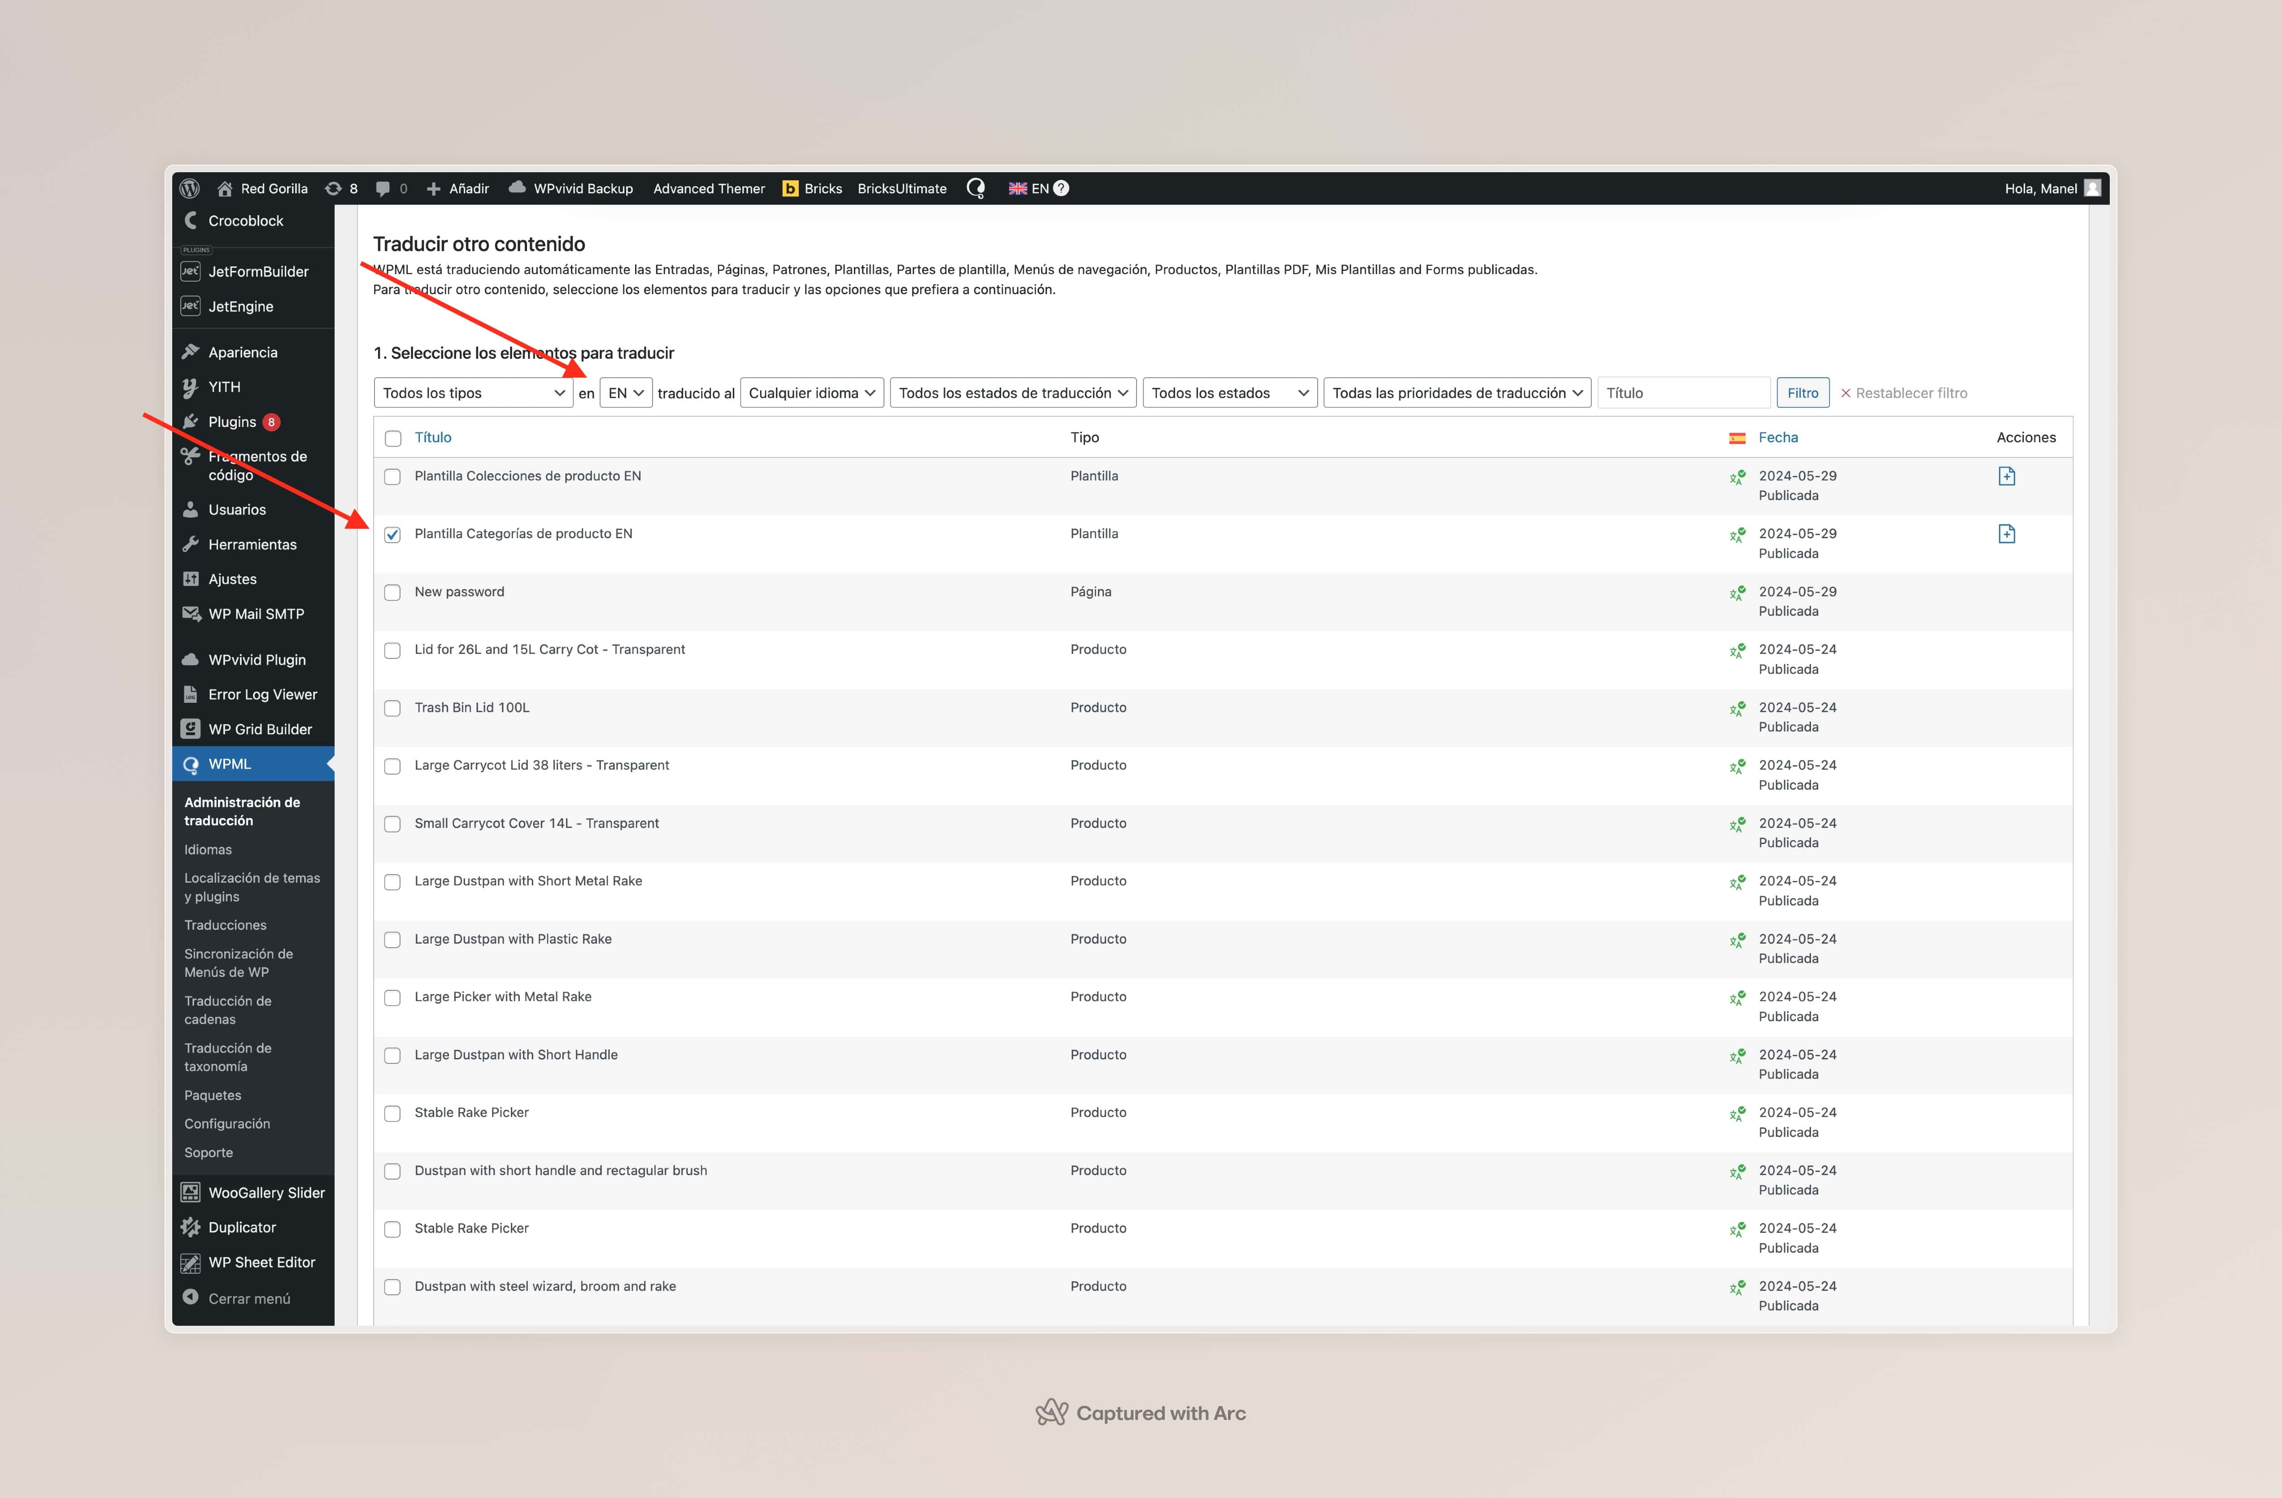Screen dimensions: 2282x1498
Task: Open the Plugins sidebar menu
Action: [232, 422]
